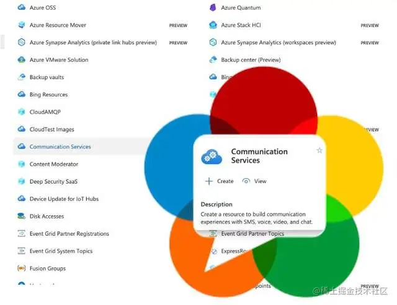Click the Azure OSS cloud icon
Screen dimensions: 397x305
pos(22,7)
